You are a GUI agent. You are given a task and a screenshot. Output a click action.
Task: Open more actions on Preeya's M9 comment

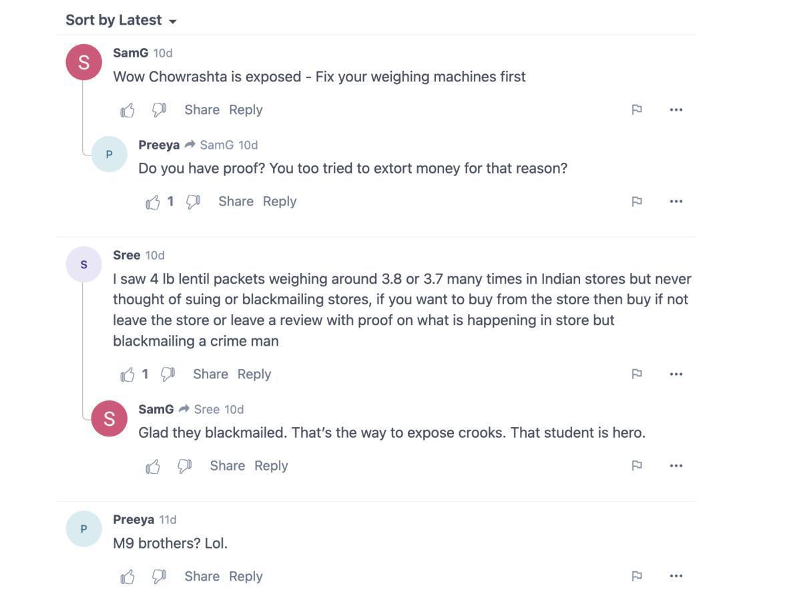coord(676,577)
